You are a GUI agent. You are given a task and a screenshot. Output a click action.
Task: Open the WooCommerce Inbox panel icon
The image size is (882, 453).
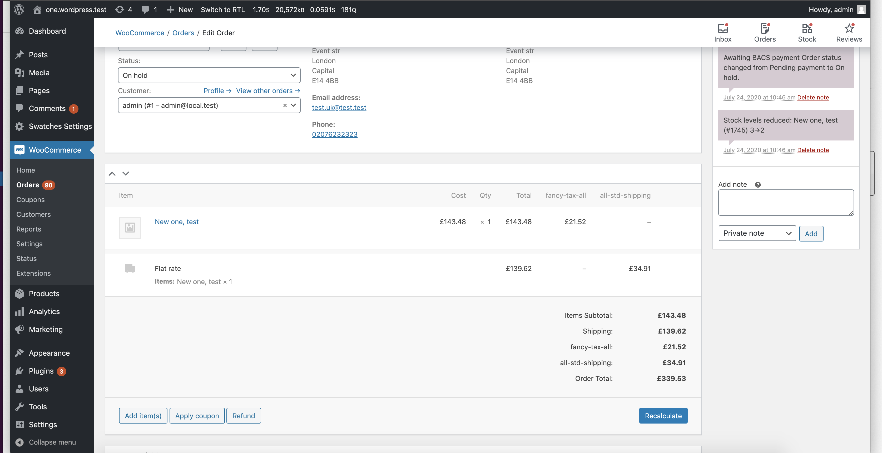tap(722, 29)
